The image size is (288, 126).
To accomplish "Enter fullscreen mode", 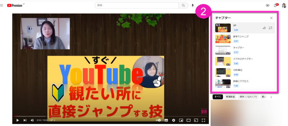I will click(203, 120).
